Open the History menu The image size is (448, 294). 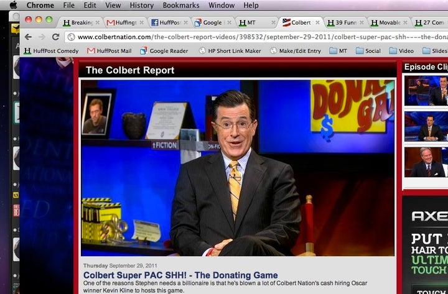(142, 5)
